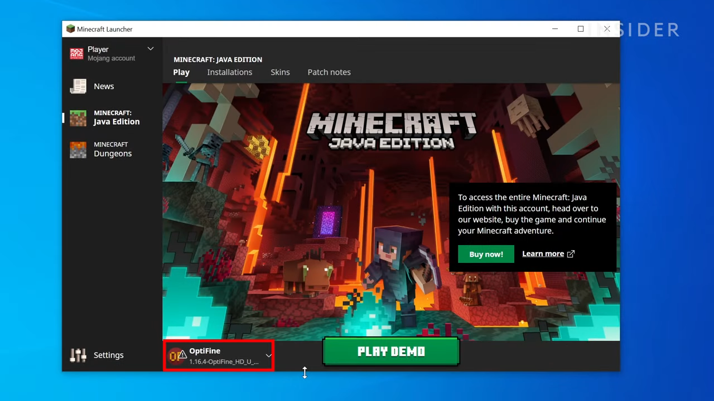Image resolution: width=714 pixels, height=401 pixels.
Task: Click the OptiFine profile icon
Action: point(177,355)
